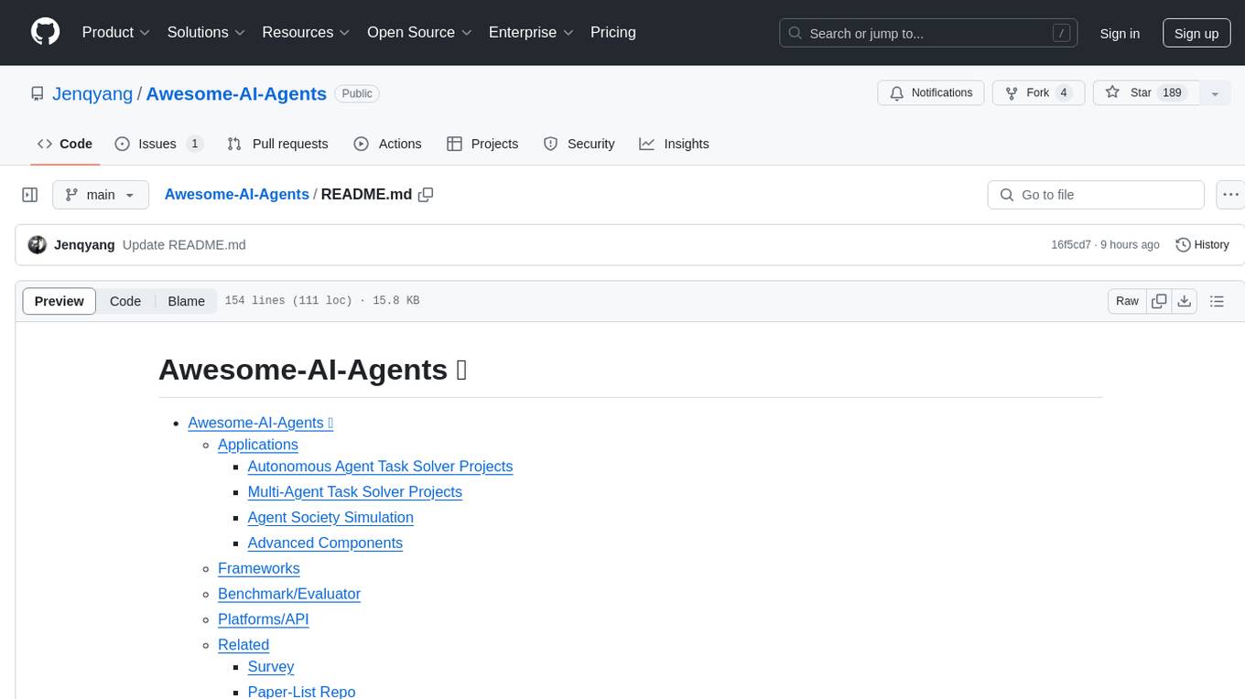Select the Preview view toggle
Screen dimensions: 1245x699
tap(60, 301)
